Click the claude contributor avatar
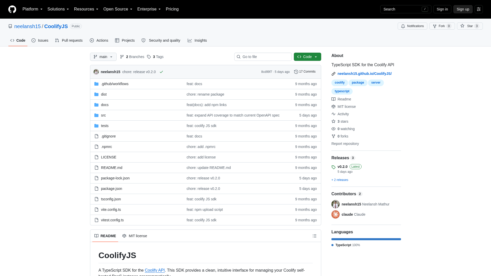491x276 pixels. pos(336,214)
